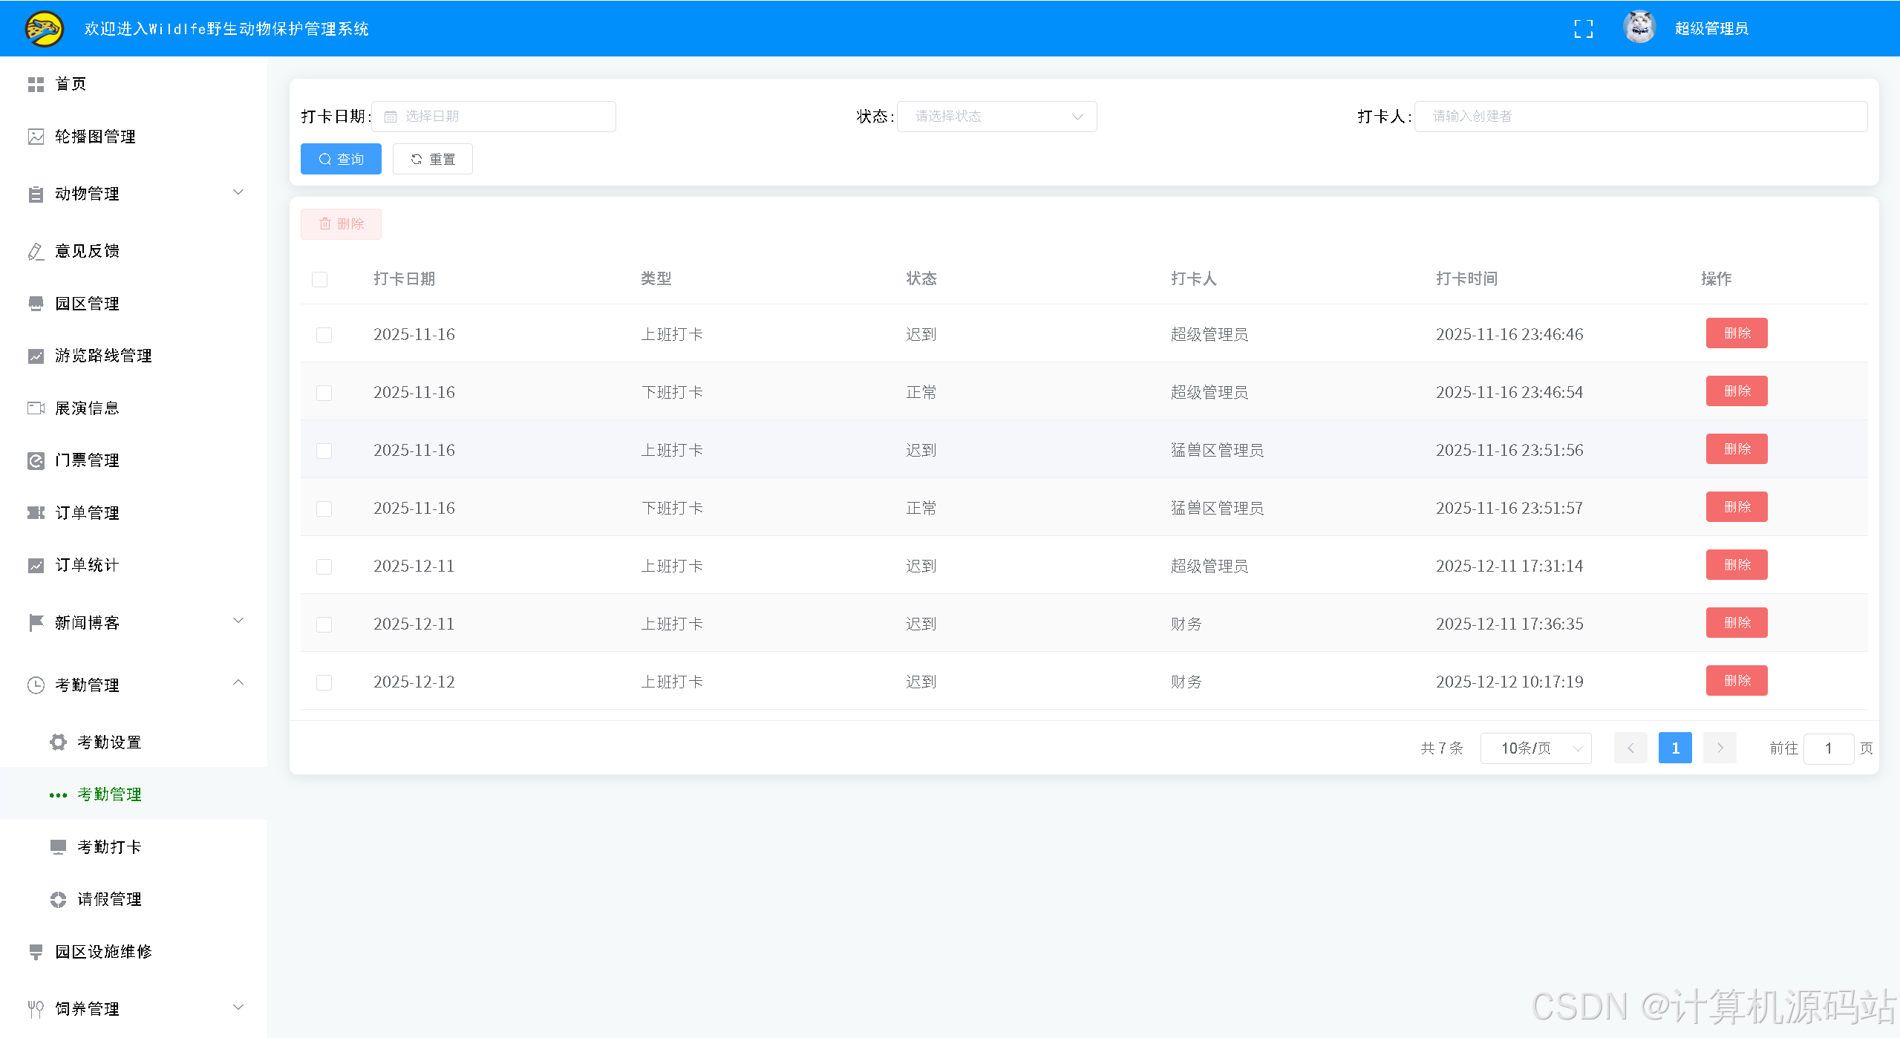Image resolution: width=1900 pixels, height=1038 pixels.
Task: Click the monitor icon beside 考勤打卡
Action: tap(58, 847)
